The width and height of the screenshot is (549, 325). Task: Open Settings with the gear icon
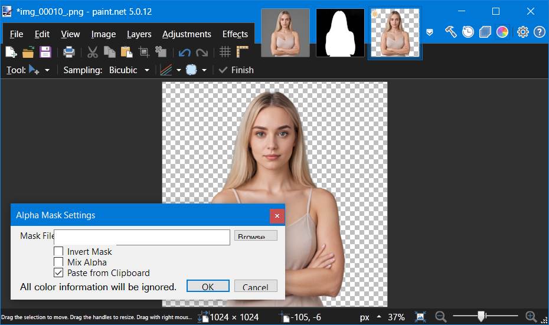coord(523,32)
